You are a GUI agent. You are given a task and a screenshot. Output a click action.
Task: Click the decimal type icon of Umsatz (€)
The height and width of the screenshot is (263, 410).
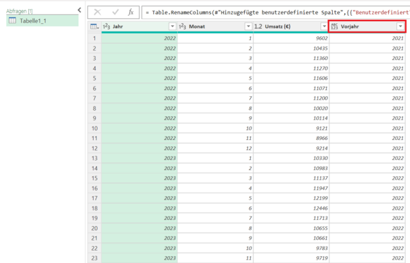[258, 27]
